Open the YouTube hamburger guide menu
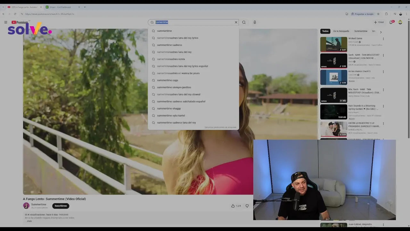The width and height of the screenshot is (410, 231). (x=5, y=22)
